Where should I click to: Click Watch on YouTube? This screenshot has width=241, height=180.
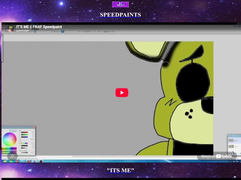click(216, 156)
